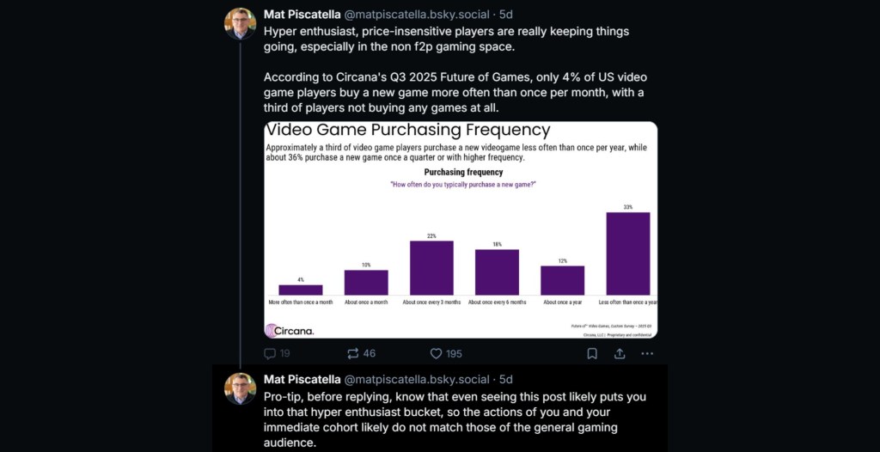Viewport: 880px width, 452px height.
Task: Click the avatar on the Pro-tip reply post
Action: (241, 388)
